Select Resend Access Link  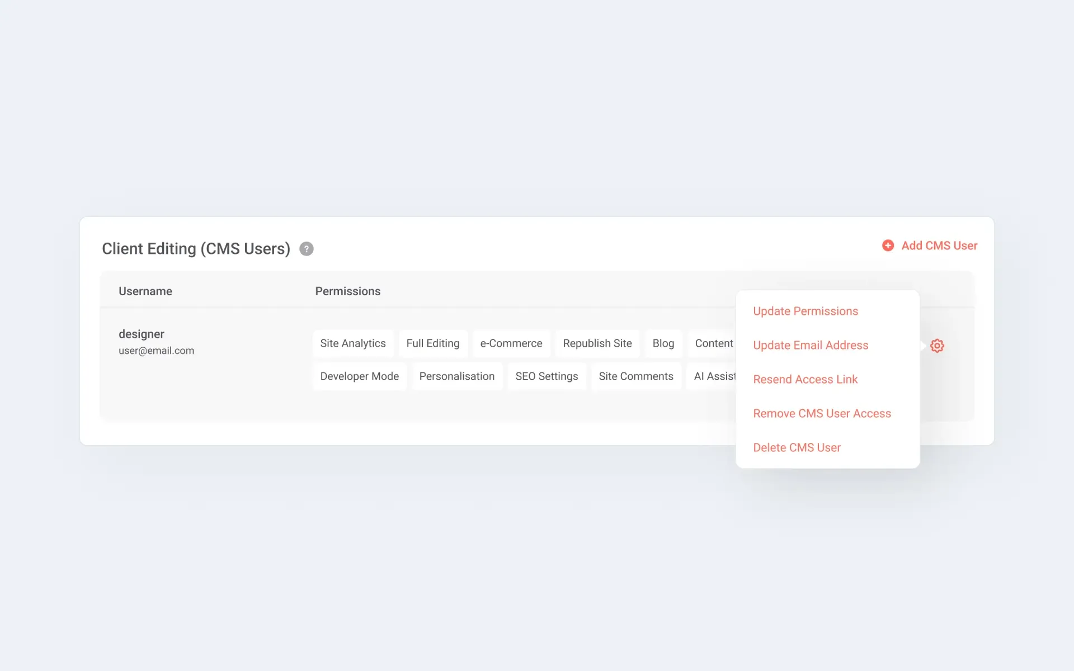point(804,379)
